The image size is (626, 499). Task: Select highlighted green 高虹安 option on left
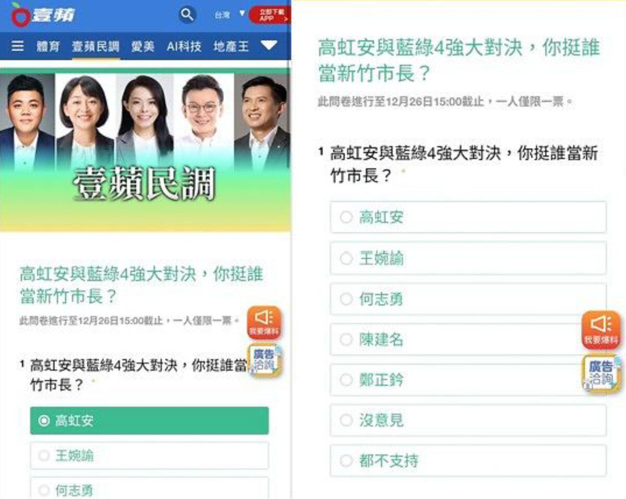[149, 420]
